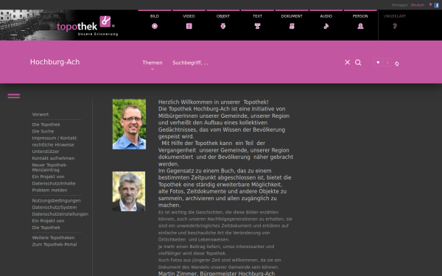Click photo of grey-haired man

click(129, 191)
